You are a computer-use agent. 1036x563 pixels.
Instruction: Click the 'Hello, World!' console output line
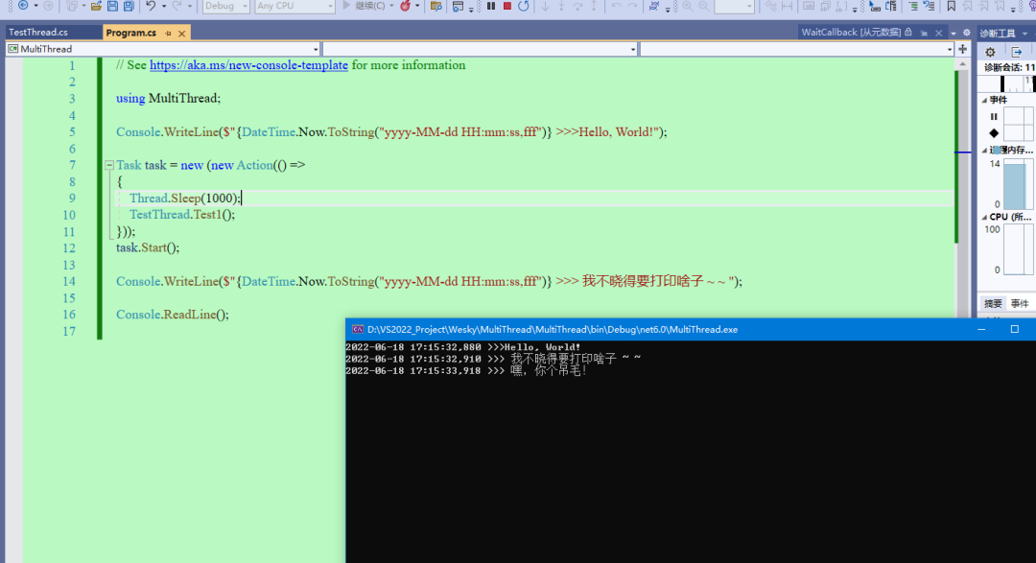click(x=462, y=347)
